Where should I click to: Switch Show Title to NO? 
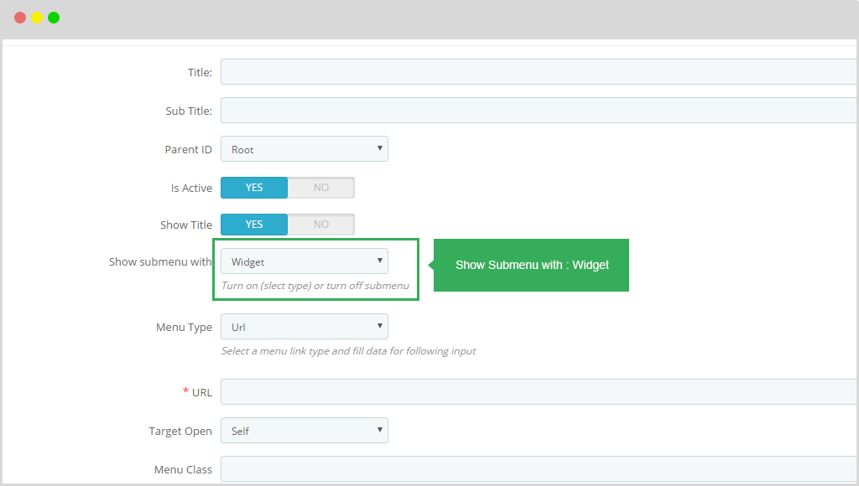[x=321, y=225]
